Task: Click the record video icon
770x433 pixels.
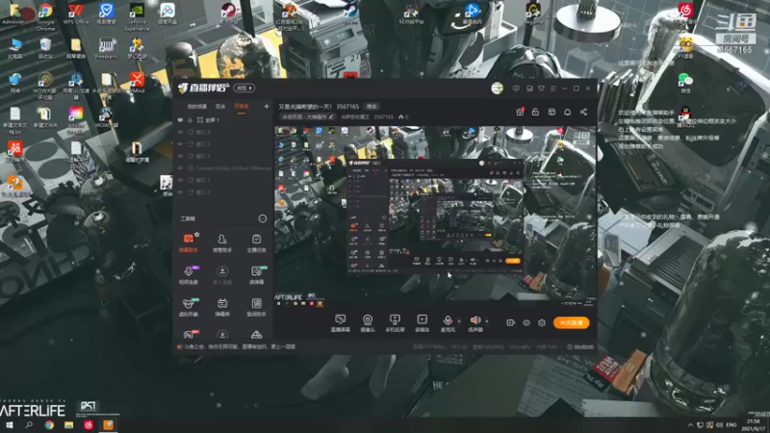Action: tap(510, 322)
